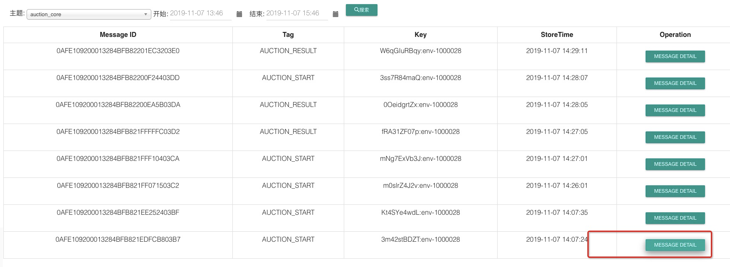Click the 结束 end time input field
The height and width of the screenshot is (267, 730).
[x=296, y=13]
